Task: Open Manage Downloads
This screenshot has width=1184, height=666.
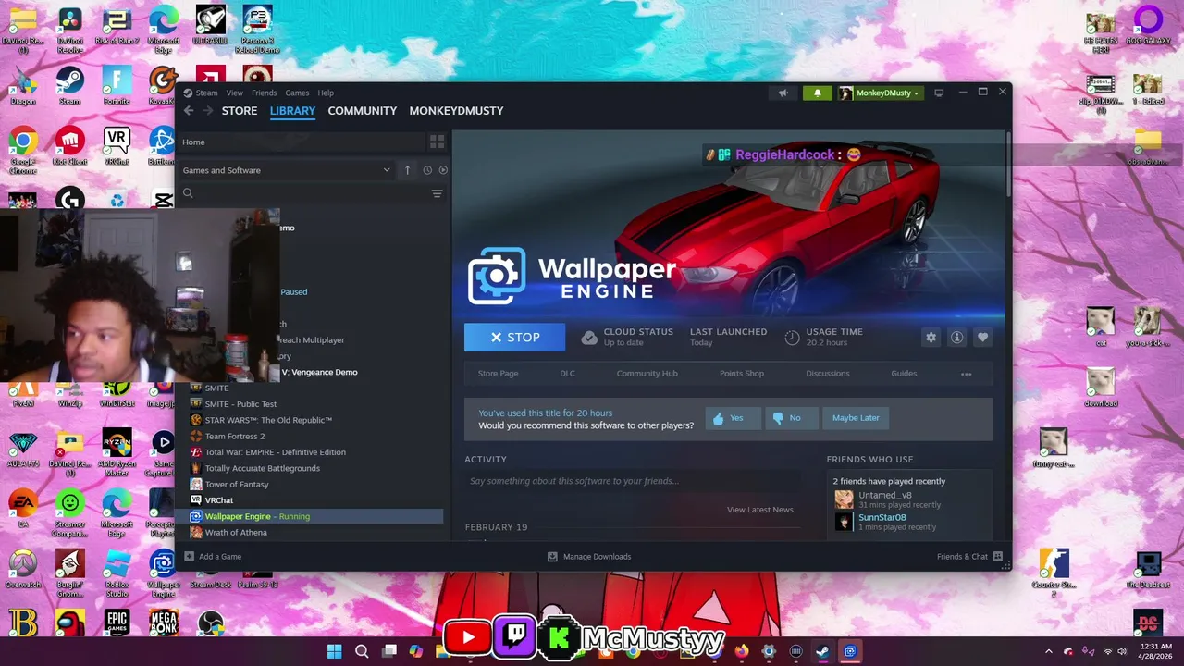Action: 589,557
